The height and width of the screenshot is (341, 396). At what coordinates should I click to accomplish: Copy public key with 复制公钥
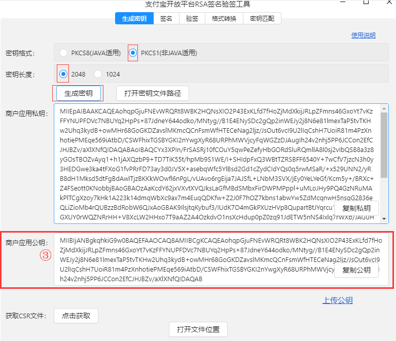click(356, 270)
